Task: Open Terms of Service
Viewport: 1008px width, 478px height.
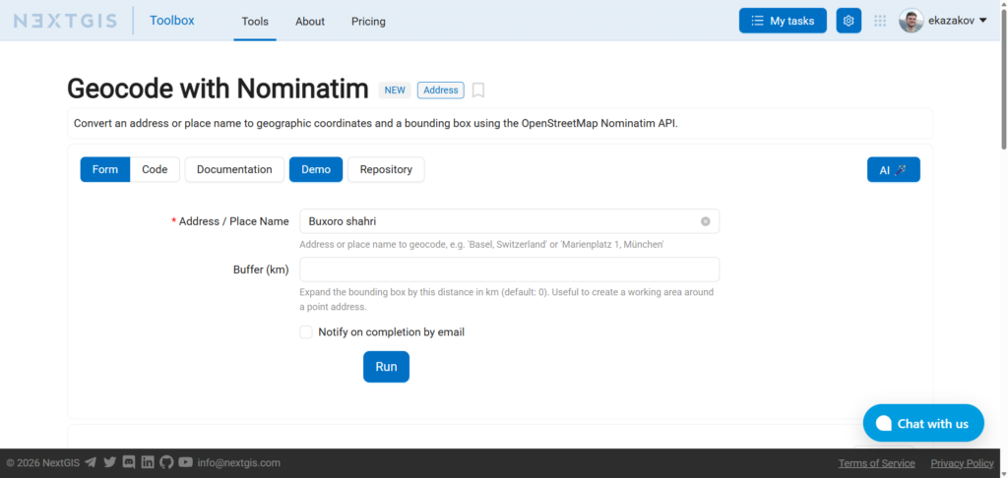Action: point(876,463)
